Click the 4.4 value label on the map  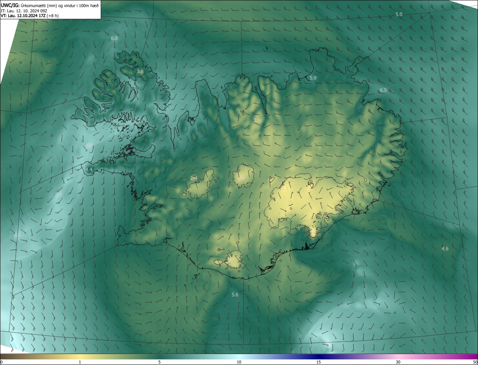[x=89, y=169]
